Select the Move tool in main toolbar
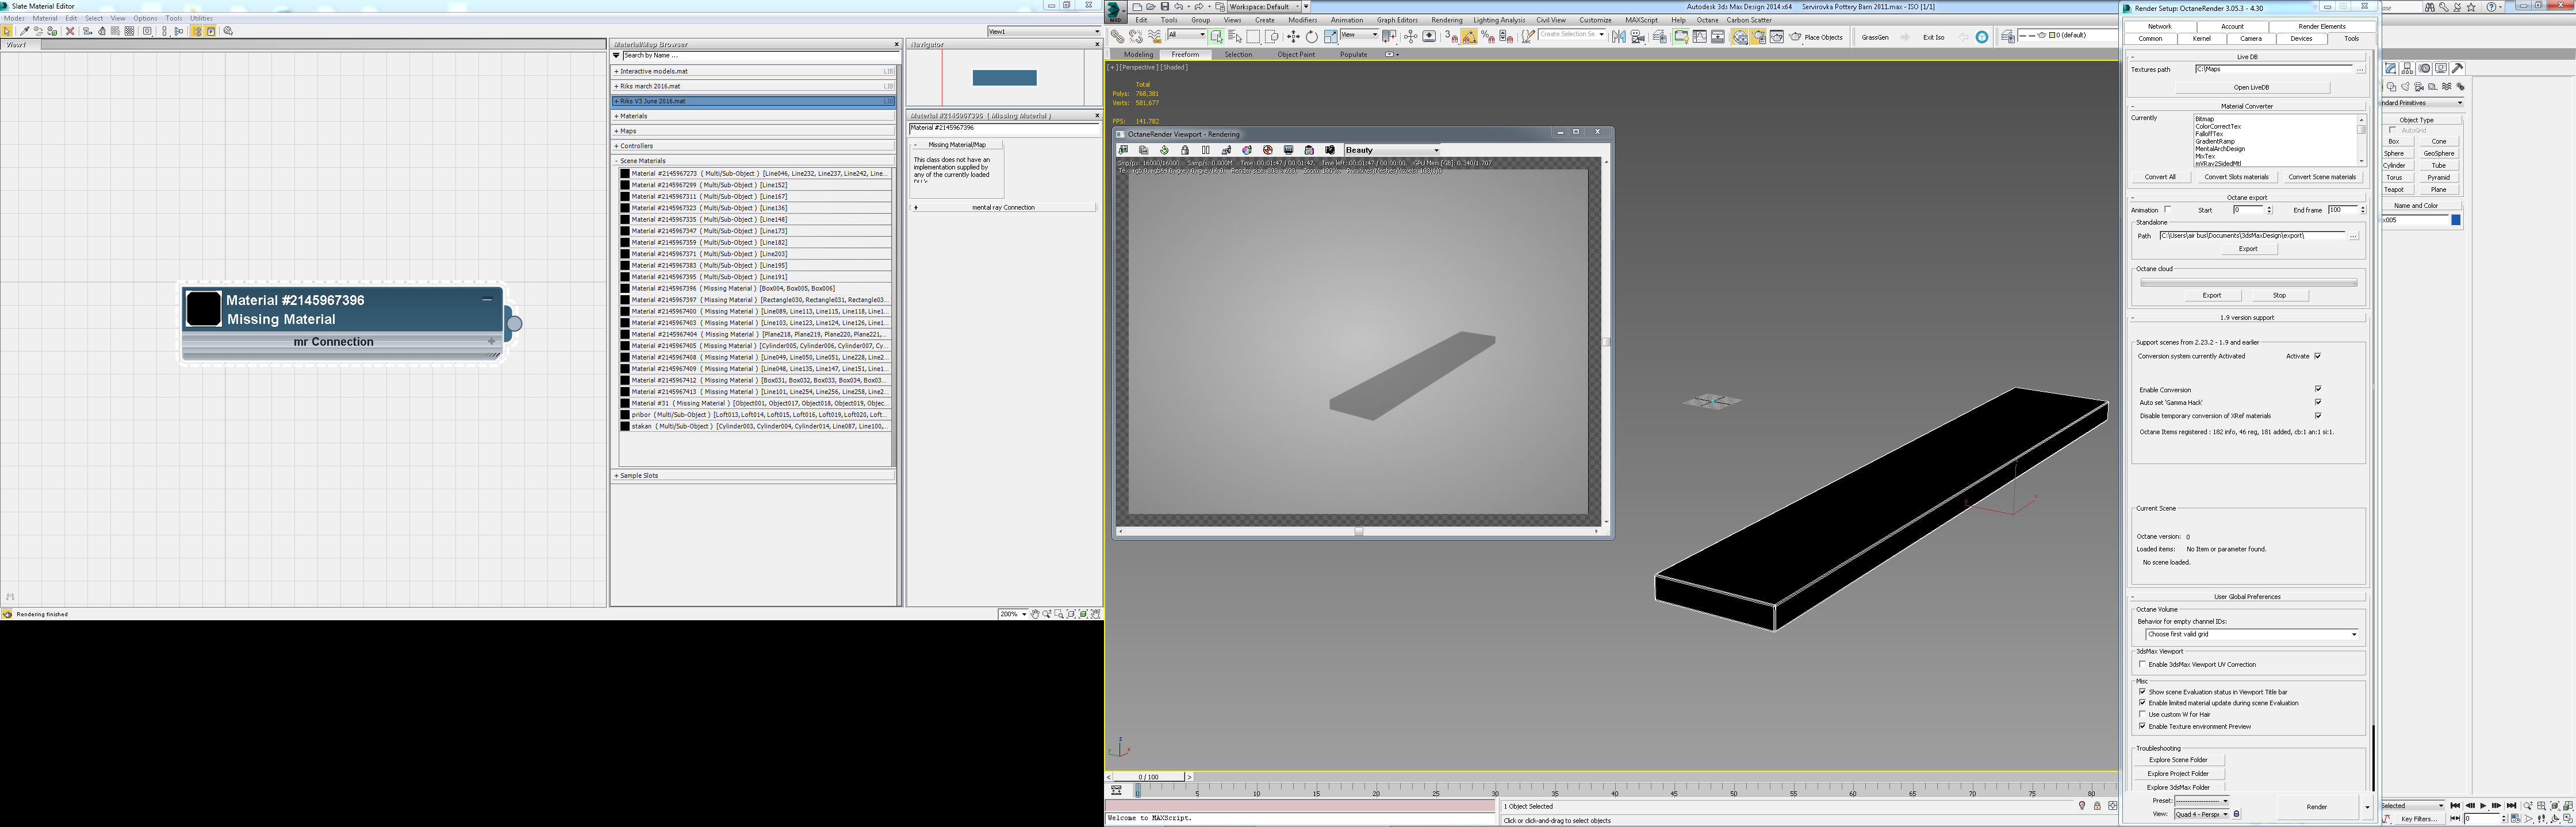This screenshot has height=827, width=2576. point(1293,36)
